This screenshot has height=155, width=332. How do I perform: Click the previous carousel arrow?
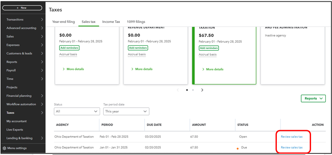(178, 90)
